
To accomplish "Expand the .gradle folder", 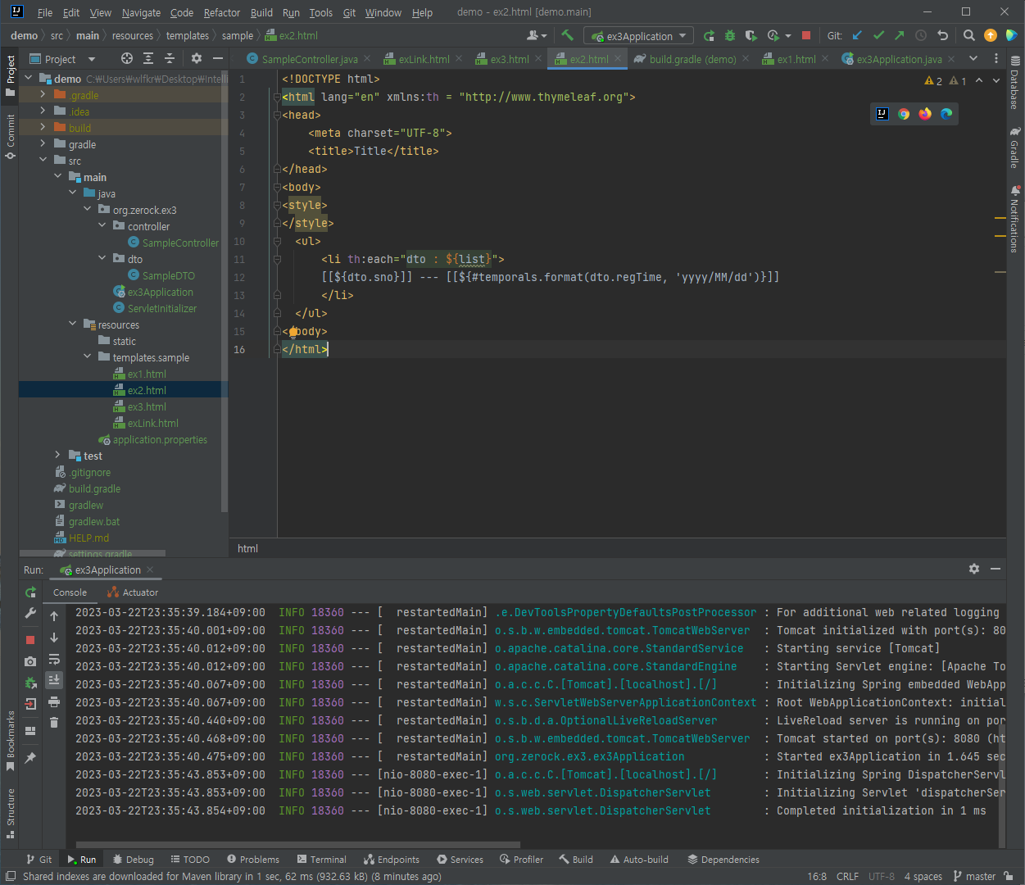I will point(43,95).
